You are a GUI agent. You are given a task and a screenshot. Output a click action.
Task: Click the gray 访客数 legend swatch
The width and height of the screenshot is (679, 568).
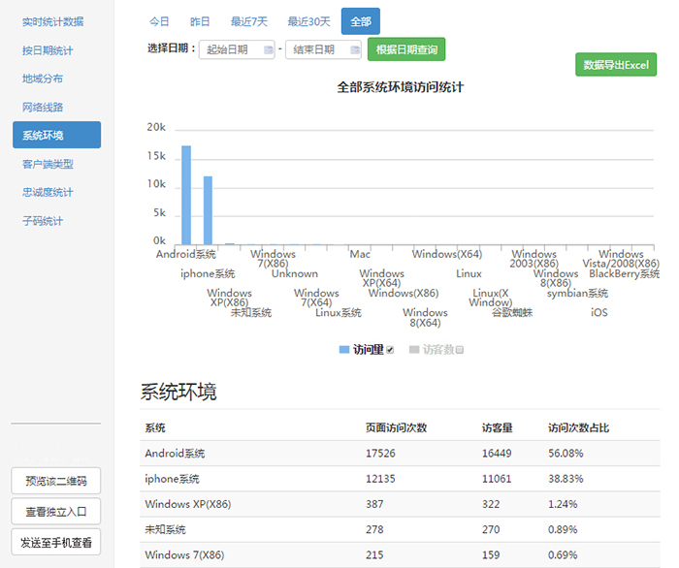[x=414, y=349]
